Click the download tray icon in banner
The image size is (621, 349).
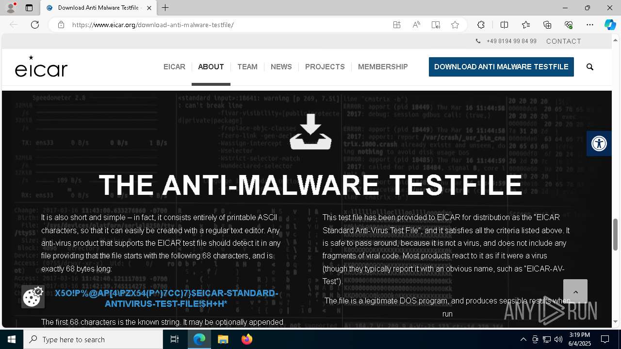pyautogui.click(x=310, y=132)
